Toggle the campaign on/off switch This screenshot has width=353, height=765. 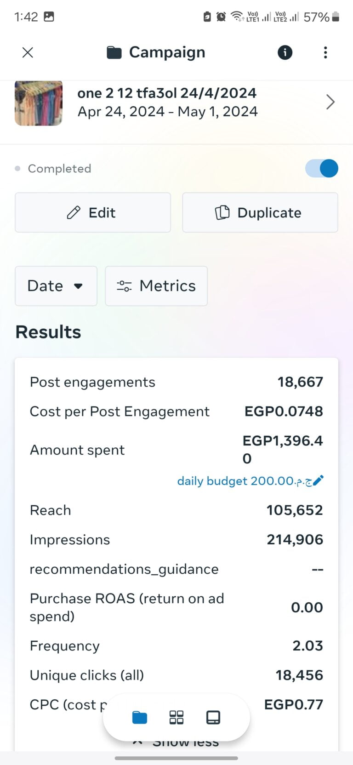322,168
